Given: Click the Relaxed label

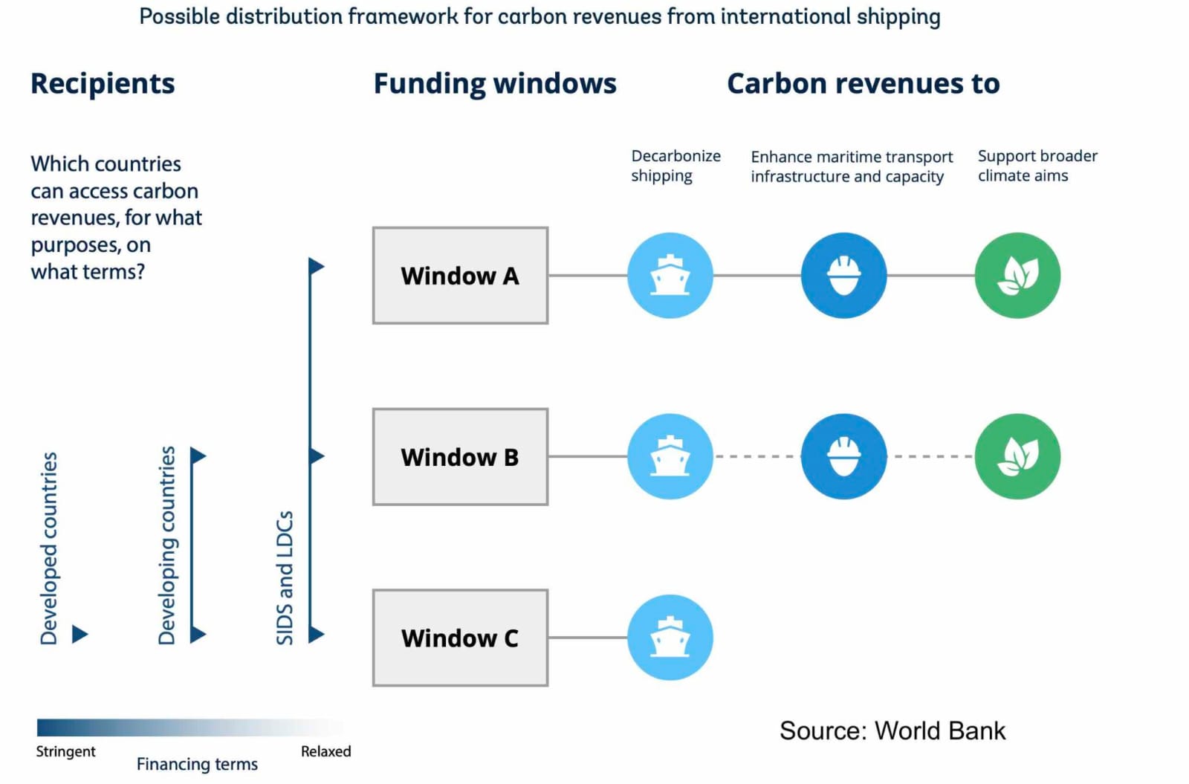Looking at the screenshot, I should point(325,751).
